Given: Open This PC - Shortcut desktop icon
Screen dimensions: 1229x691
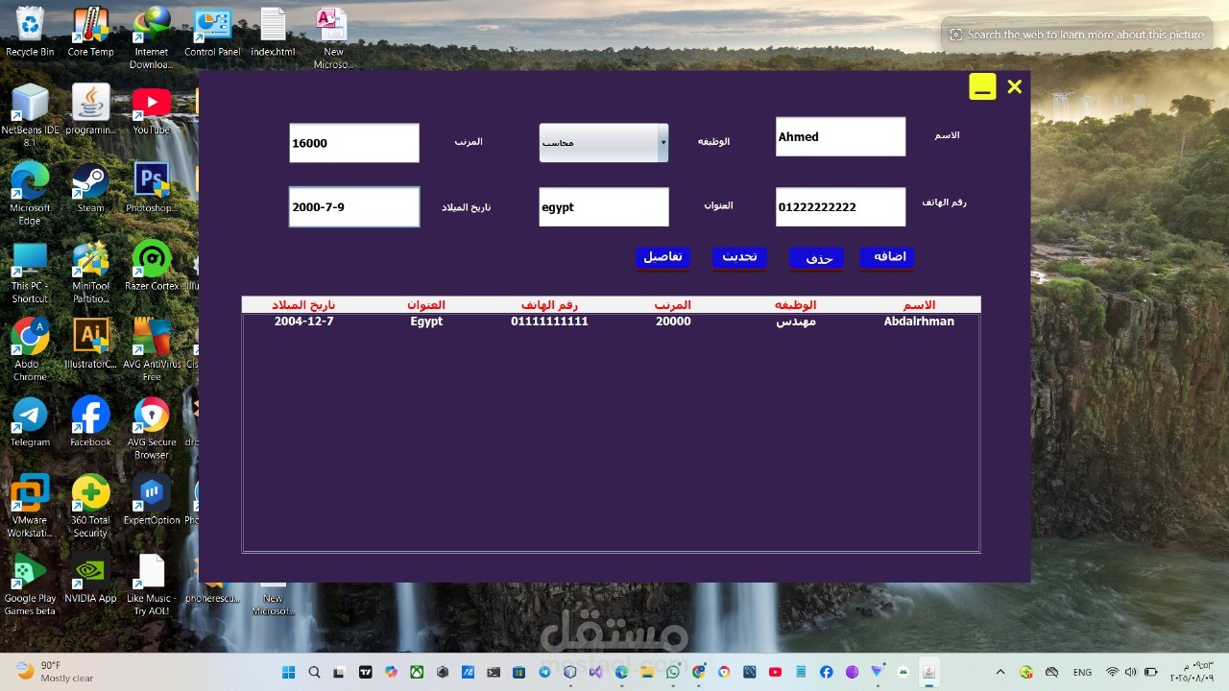Looking at the screenshot, I should click(x=30, y=273).
